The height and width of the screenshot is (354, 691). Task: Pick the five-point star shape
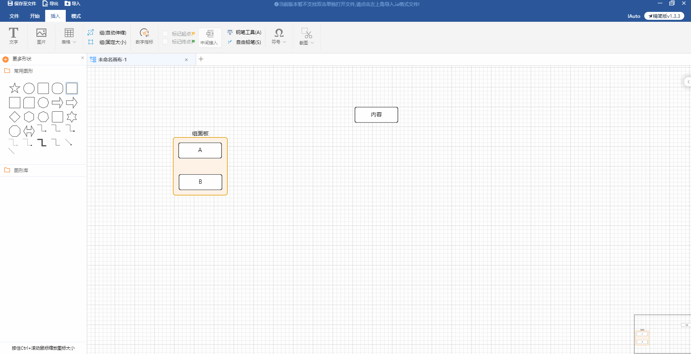(x=15, y=88)
